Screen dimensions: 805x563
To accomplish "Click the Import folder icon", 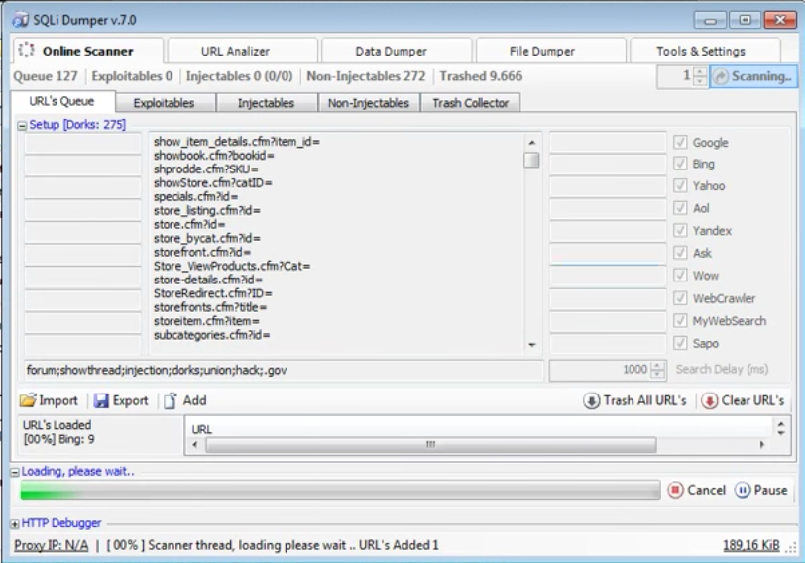I will 28,400.
